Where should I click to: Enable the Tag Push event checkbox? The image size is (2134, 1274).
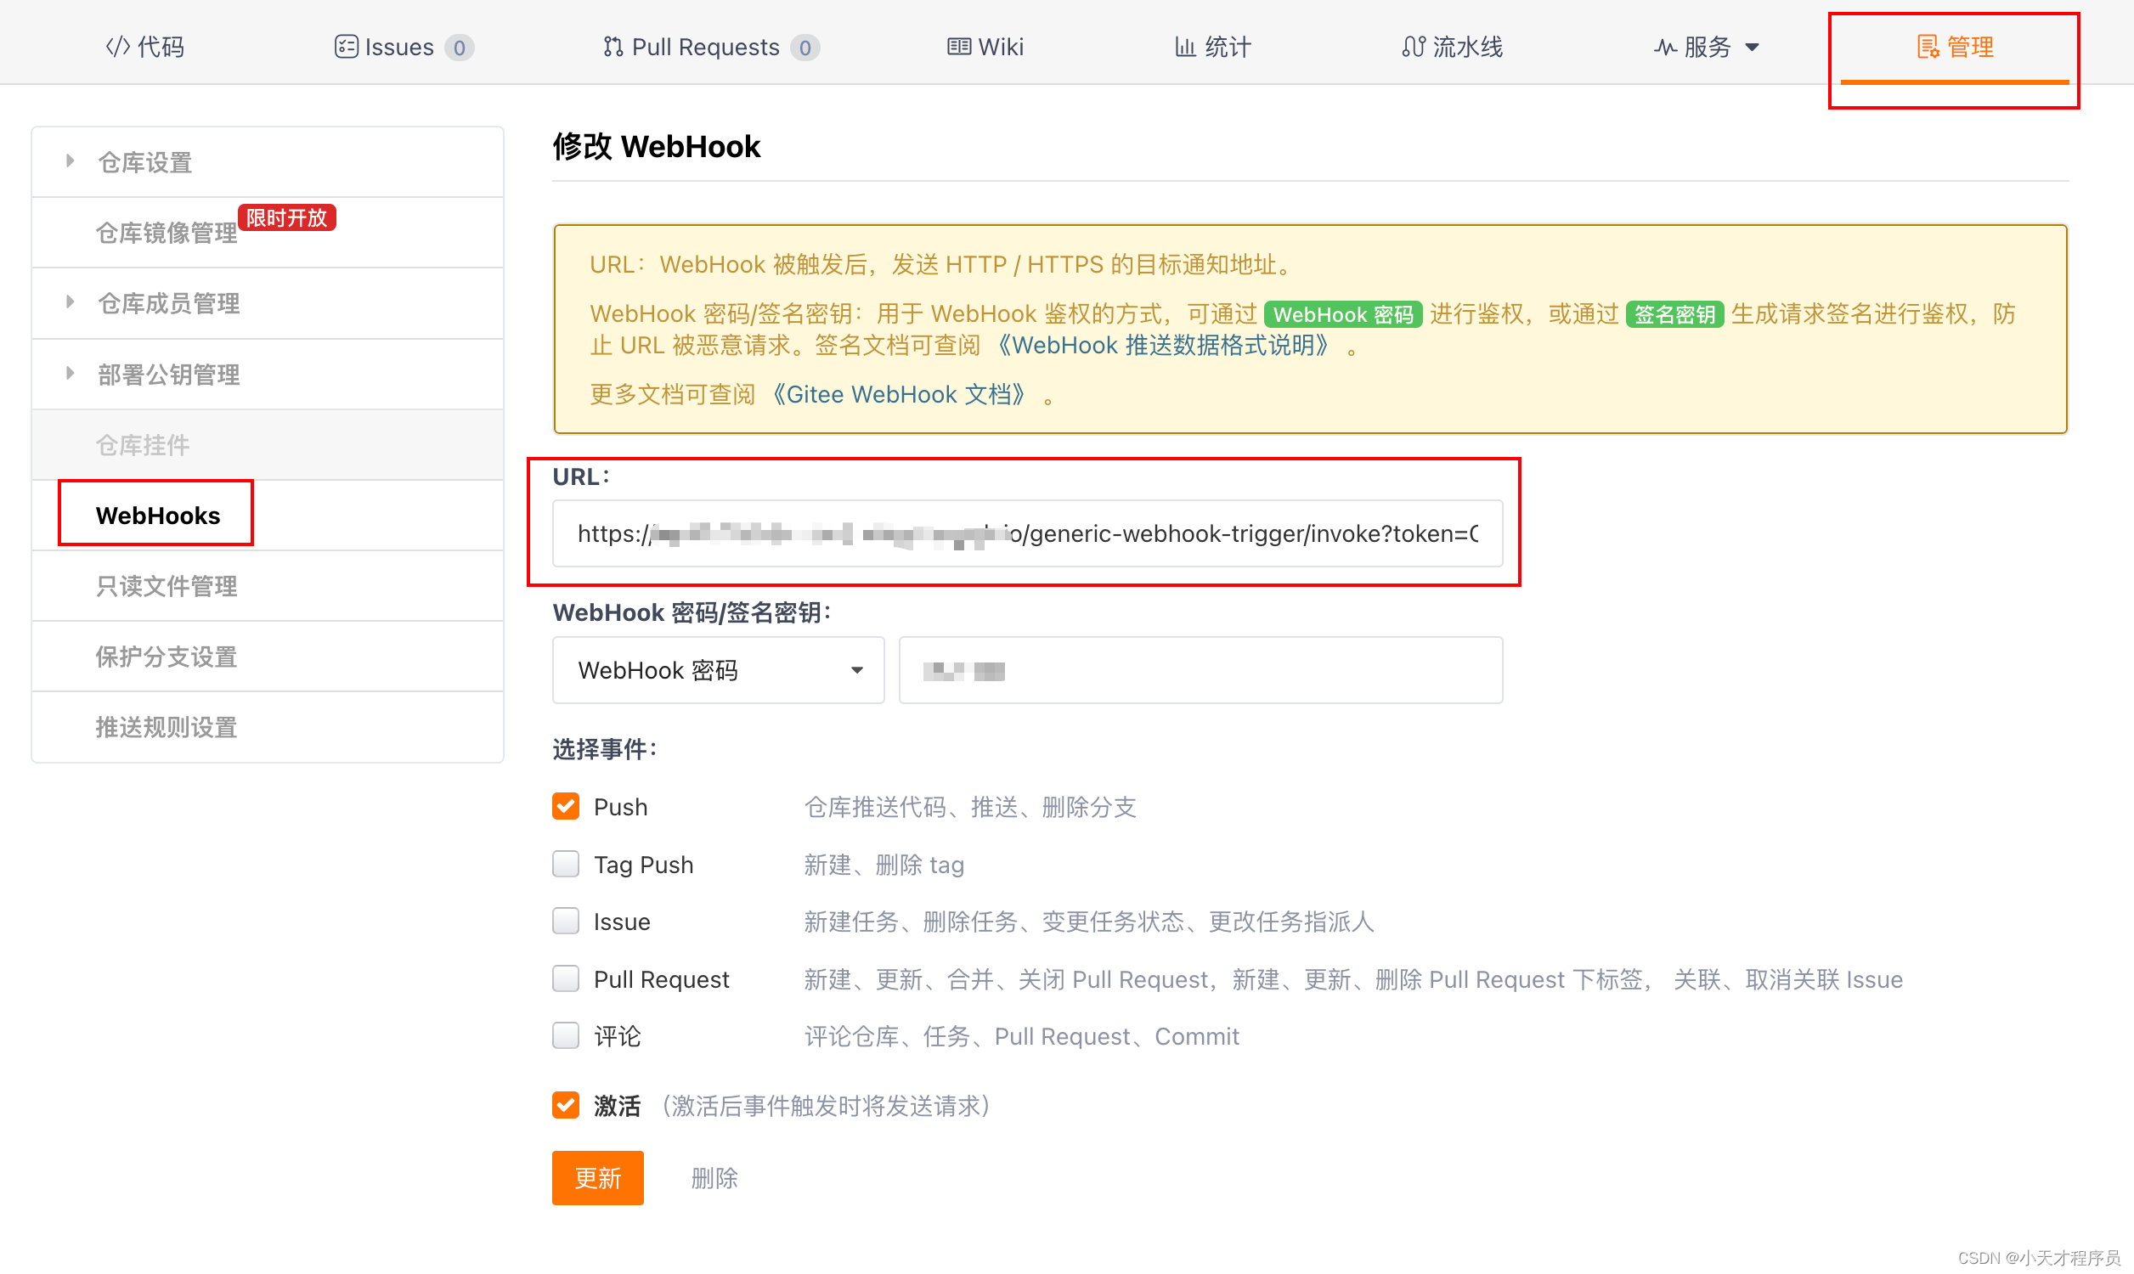pyautogui.click(x=566, y=864)
